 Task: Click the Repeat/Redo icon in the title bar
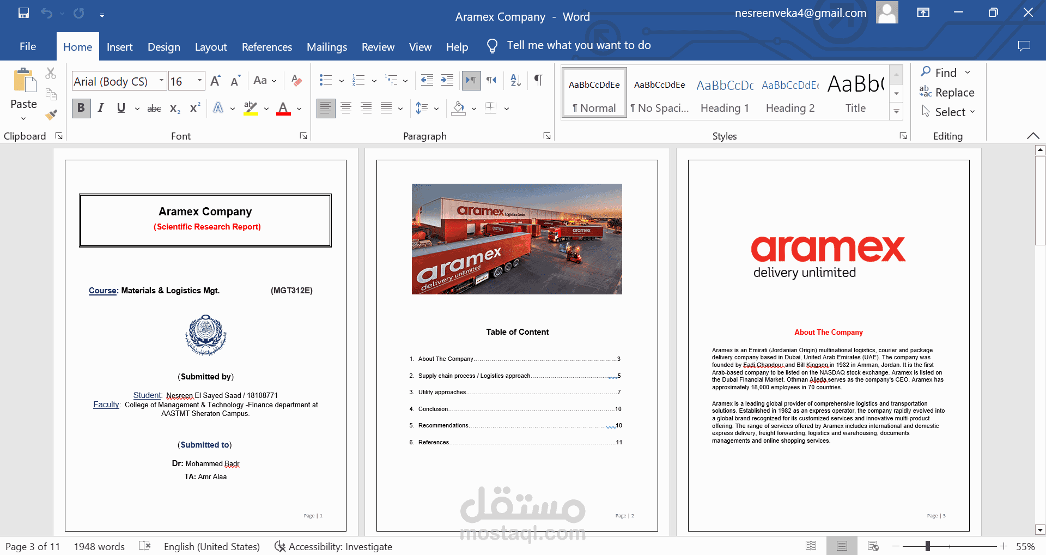point(79,13)
